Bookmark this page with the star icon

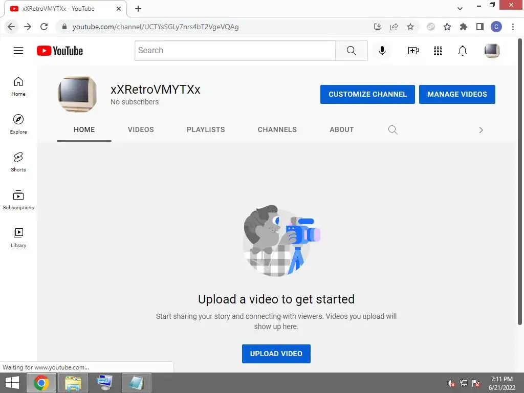tap(410, 27)
